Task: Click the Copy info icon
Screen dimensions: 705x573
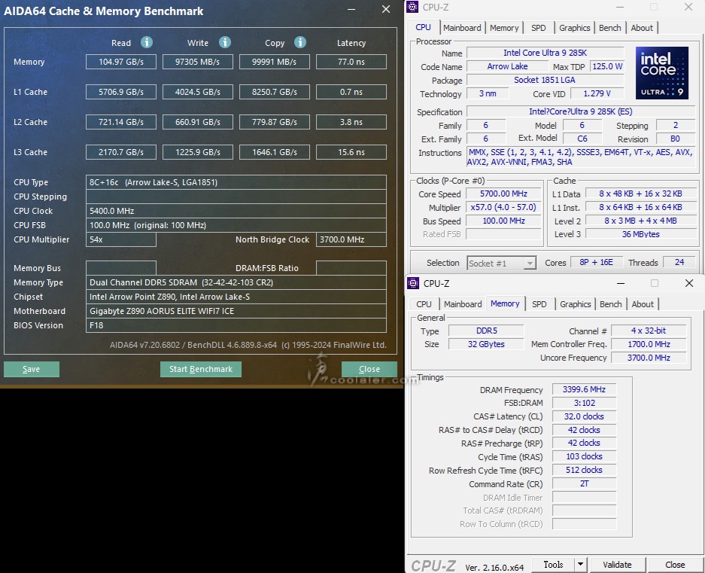Action: click(300, 43)
